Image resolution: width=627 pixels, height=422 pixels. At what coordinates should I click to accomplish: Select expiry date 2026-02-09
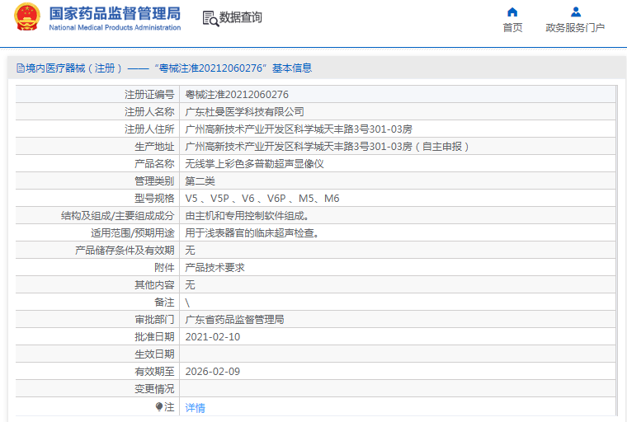pyautogui.click(x=213, y=372)
